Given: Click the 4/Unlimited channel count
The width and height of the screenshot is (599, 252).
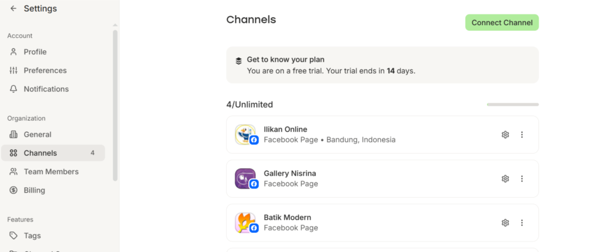Looking at the screenshot, I should tap(249, 104).
